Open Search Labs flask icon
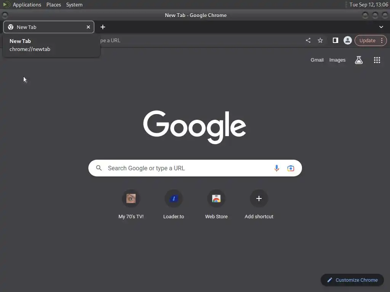390x292 pixels. click(359, 60)
